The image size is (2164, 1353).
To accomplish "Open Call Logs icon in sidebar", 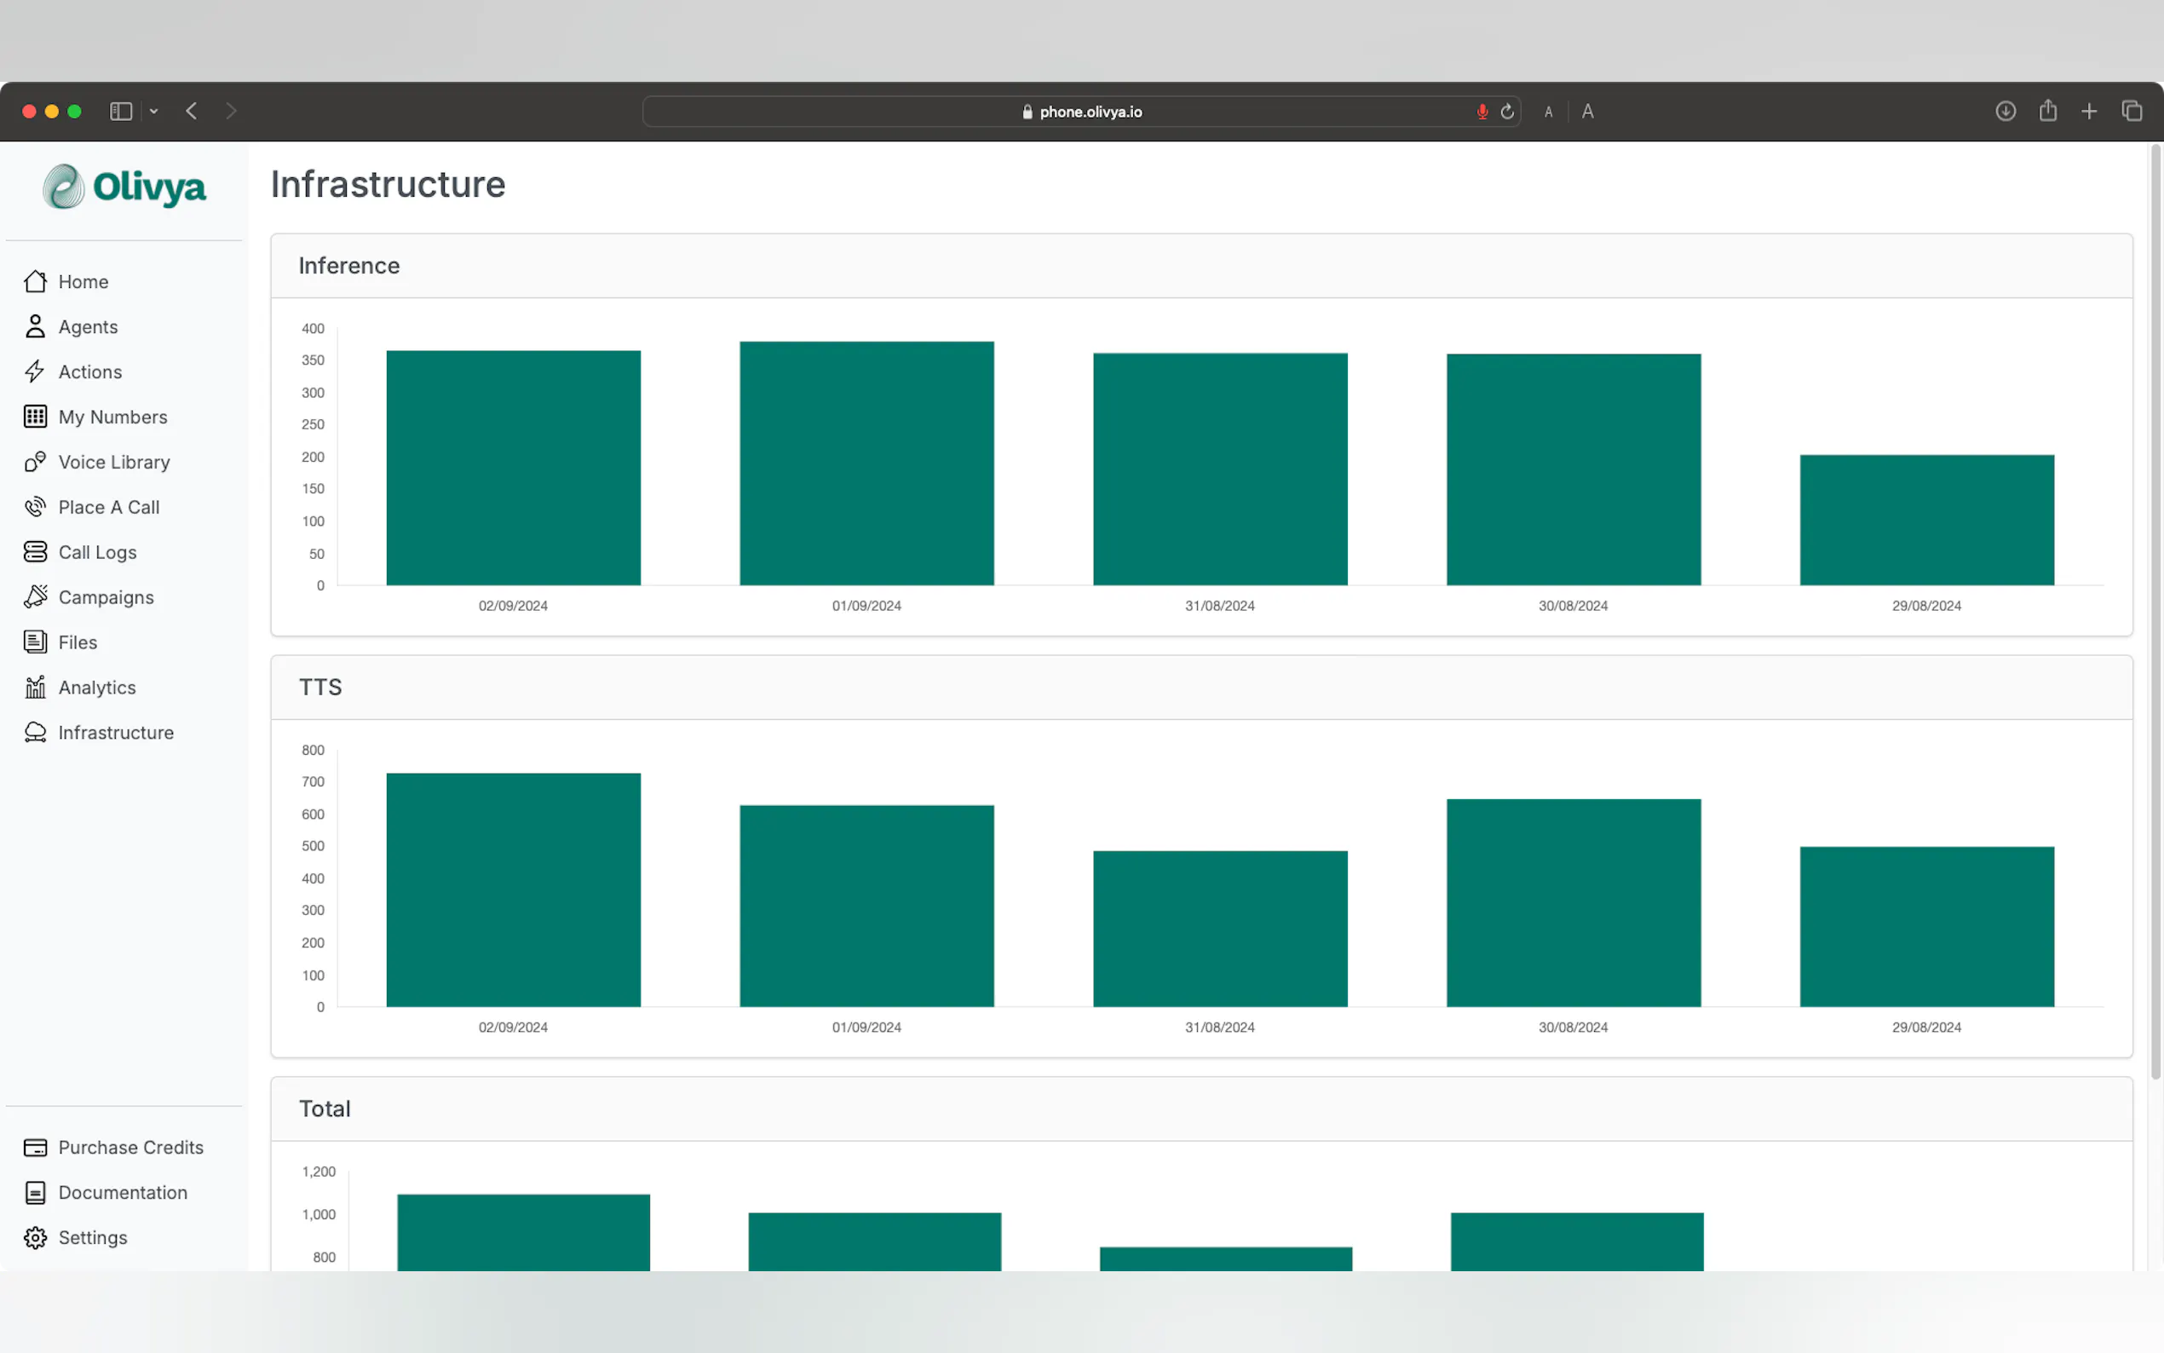I will (35, 552).
